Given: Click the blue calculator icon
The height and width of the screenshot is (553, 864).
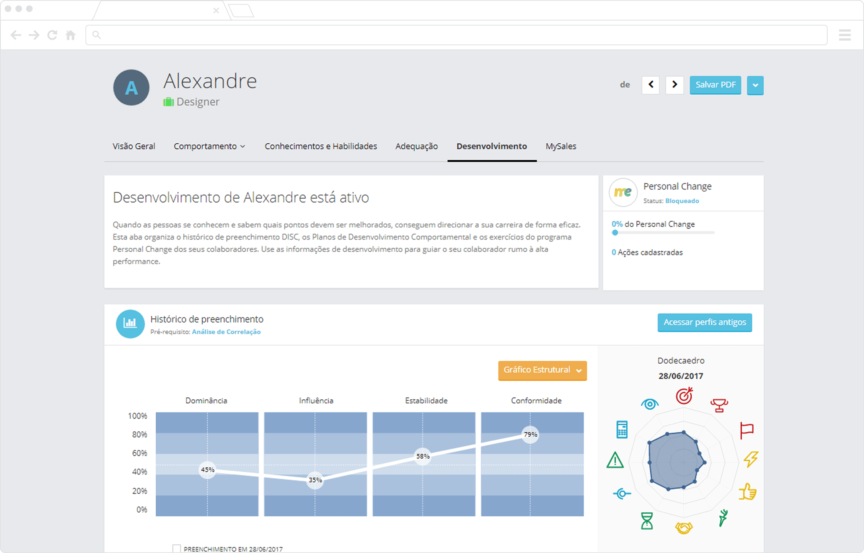Looking at the screenshot, I should click(x=622, y=430).
